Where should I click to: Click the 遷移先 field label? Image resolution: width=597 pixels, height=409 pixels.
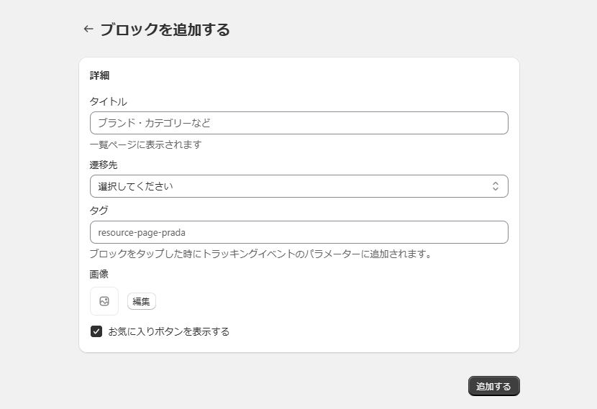point(104,165)
